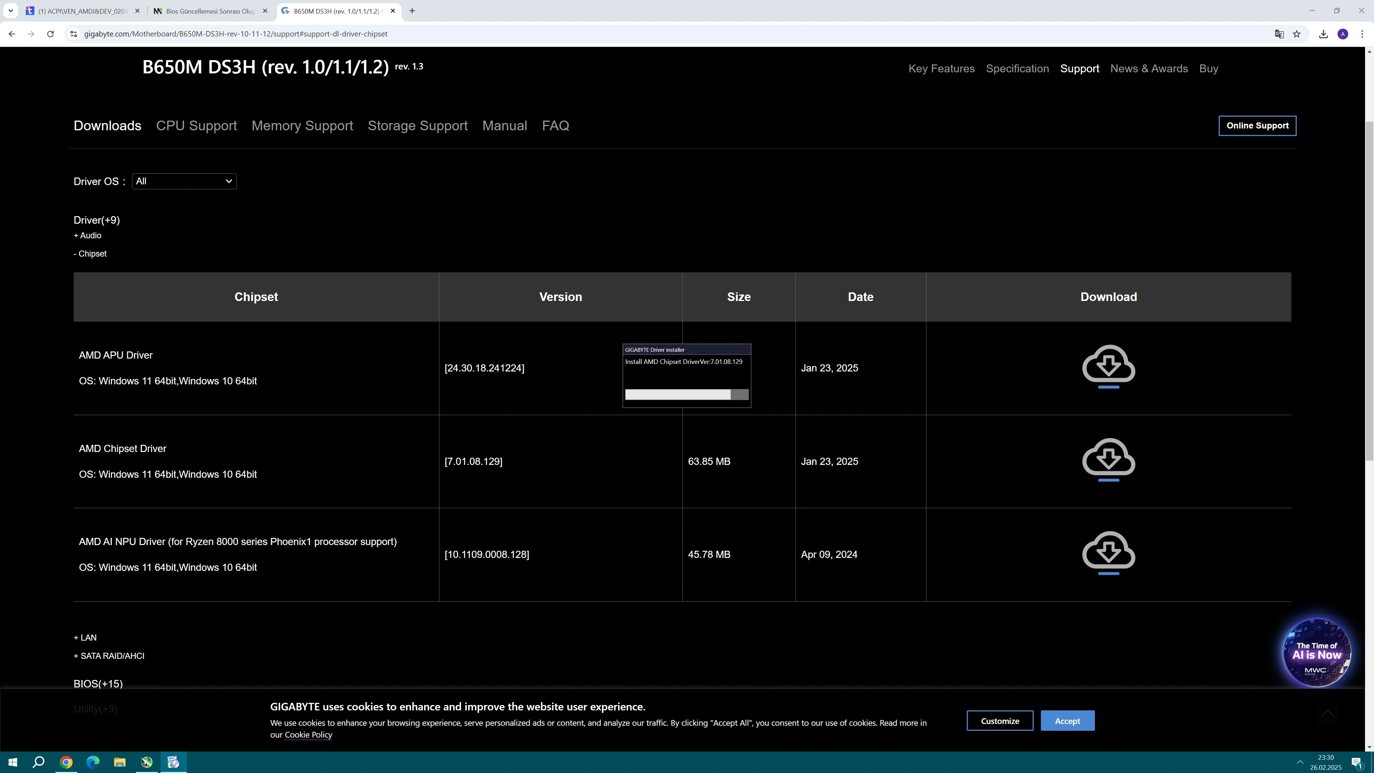This screenshot has height=773, width=1374.
Task: Open the installer app in taskbar
Action: pos(173,762)
